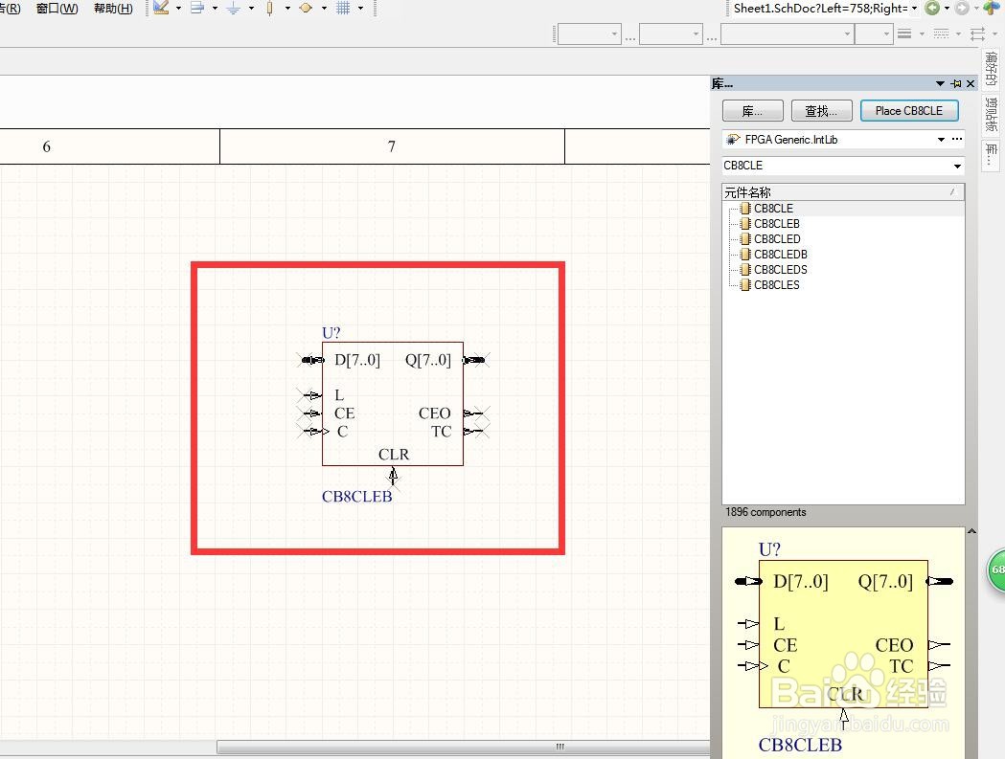Expand the alignment tools dropdown arrow
Screen dimensions: 1005x759
215,9
